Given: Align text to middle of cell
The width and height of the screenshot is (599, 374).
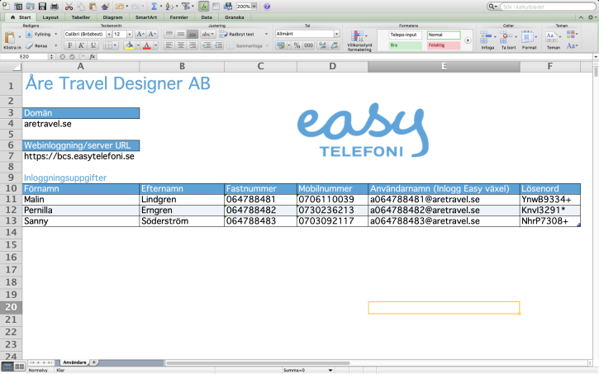Looking at the screenshot, I should 181,34.
